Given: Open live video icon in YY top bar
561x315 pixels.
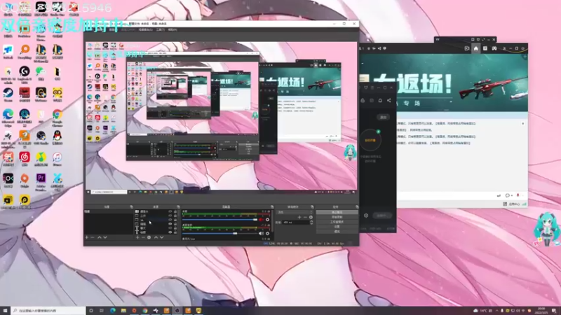Looking at the screenshot, I should (x=467, y=48).
